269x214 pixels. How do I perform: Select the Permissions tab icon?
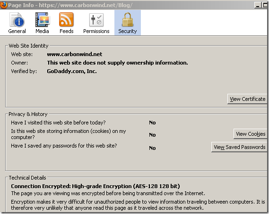96,20
